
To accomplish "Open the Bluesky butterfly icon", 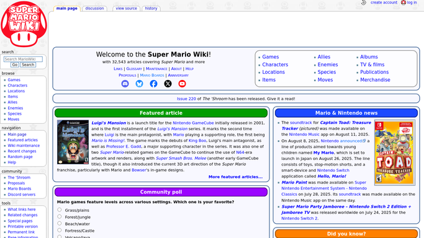I will (x=139, y=84).
